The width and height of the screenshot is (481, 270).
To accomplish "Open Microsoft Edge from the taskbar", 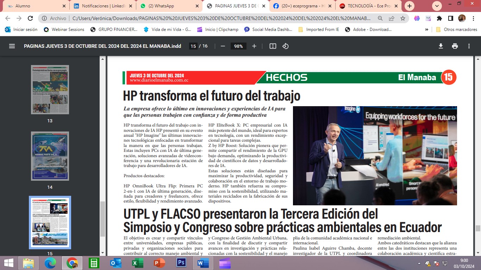I will pyautogui.click(x=50, y=263).
